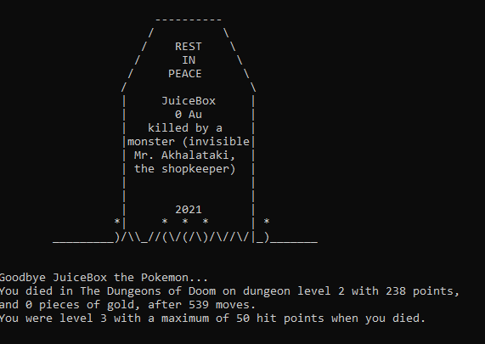Click '238 points,' in the death summary

[x=422, y=291]
